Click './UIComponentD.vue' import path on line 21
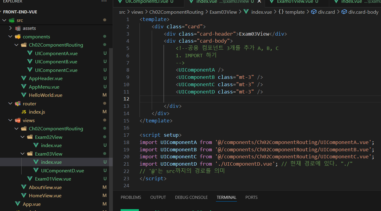Viewport: 381px width, 211px height. (245, 164)
